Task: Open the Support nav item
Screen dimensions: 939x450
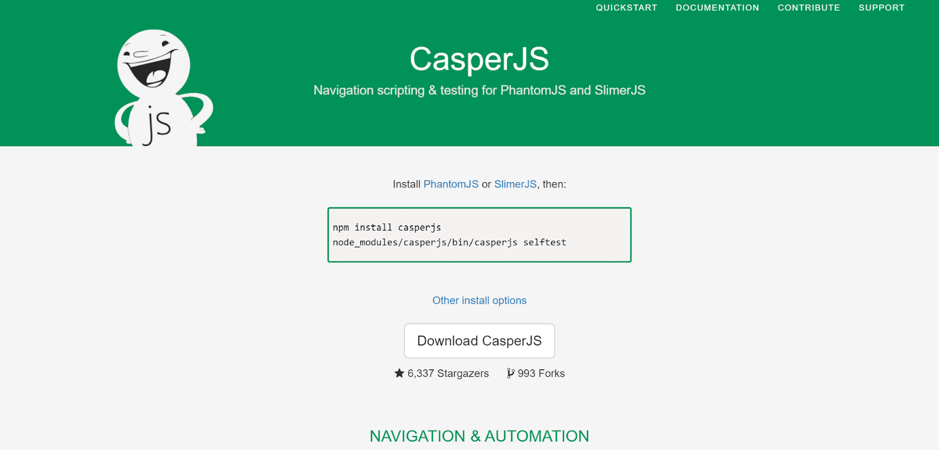Action: (881, 8)
